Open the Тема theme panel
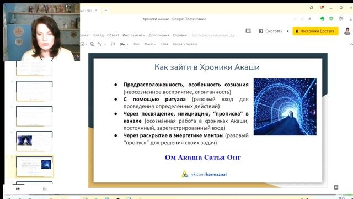Screen dimensions: 353x199 164,44
